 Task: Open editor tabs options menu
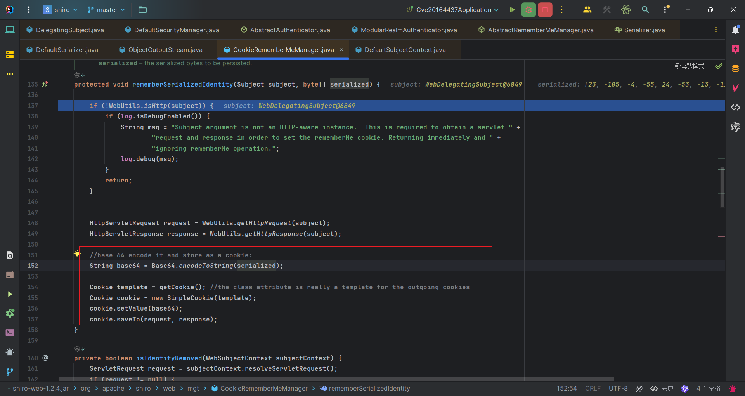click(x=716, y=30)
